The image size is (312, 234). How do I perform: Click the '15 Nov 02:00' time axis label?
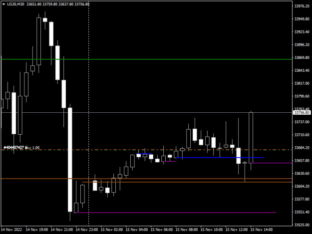(x=112, y=230)
